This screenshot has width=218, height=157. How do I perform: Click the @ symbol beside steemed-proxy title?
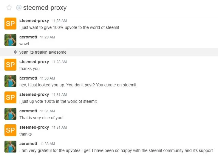coord(19,7)
